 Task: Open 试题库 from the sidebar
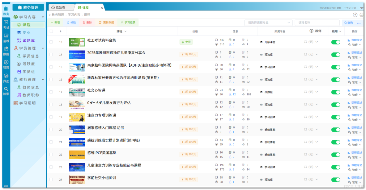coord(26,40)
